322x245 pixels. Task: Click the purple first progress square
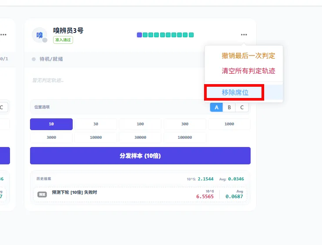[x=139, y=35]
